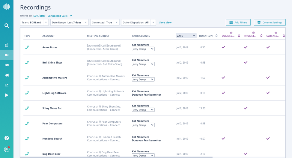292x158 pixels.
Task: Click the phone icon for Bull China Shop
Action: pyautogui.click(x=27, y=62)
